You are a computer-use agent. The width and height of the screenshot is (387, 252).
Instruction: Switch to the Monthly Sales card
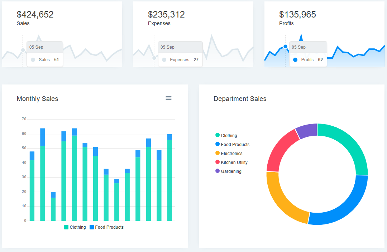(37, 99)
